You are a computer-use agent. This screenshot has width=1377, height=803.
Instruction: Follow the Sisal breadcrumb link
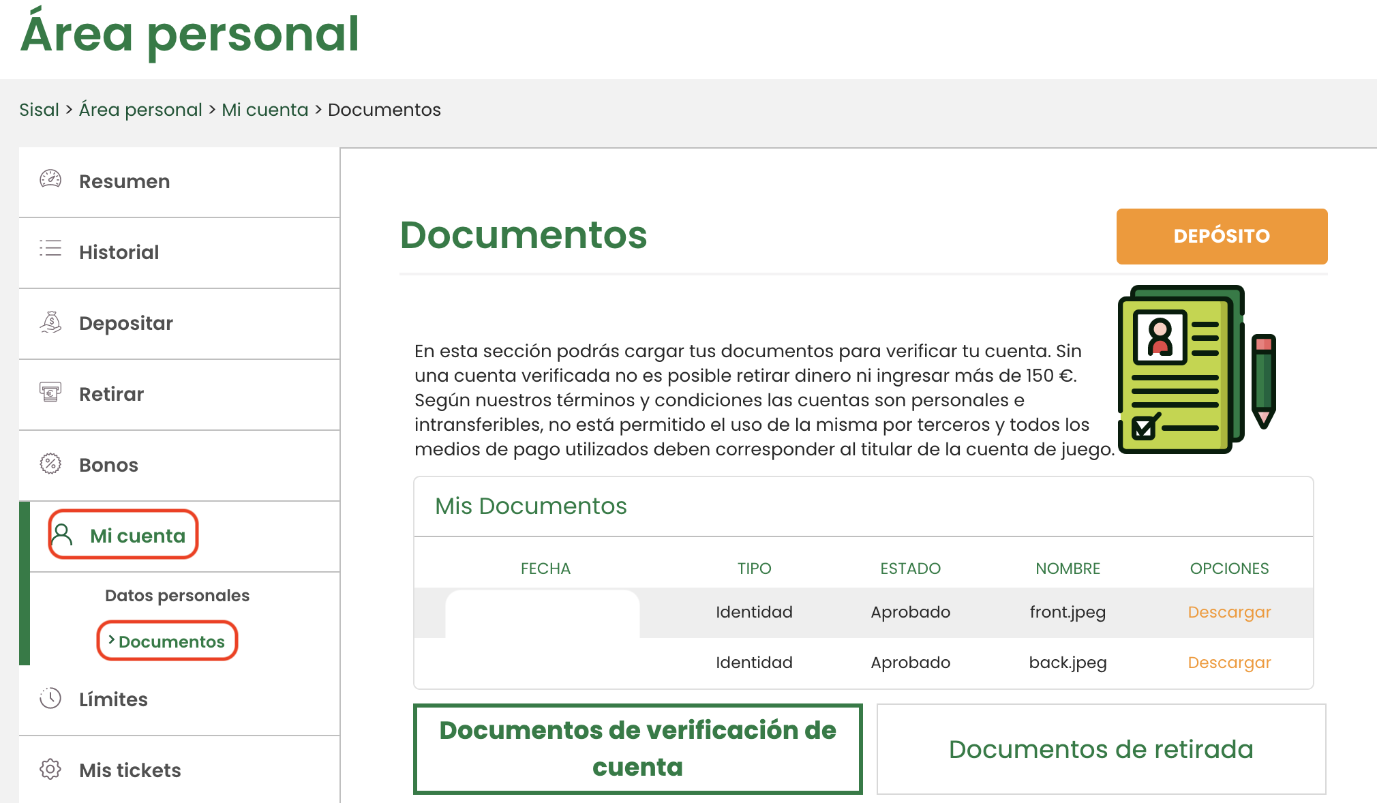point(39,110)
